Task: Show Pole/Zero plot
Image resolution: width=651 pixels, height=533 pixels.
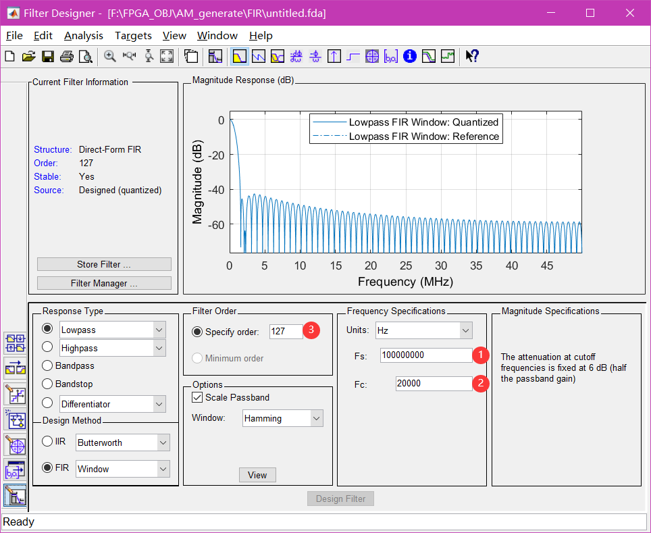Action: point(372,56)
